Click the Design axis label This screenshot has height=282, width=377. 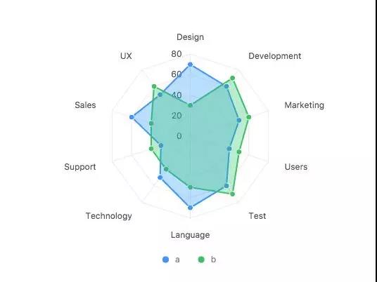[x=190, y=37]
